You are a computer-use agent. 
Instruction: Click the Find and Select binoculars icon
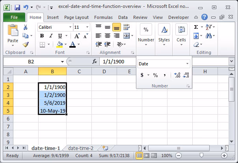click(208, 36)
